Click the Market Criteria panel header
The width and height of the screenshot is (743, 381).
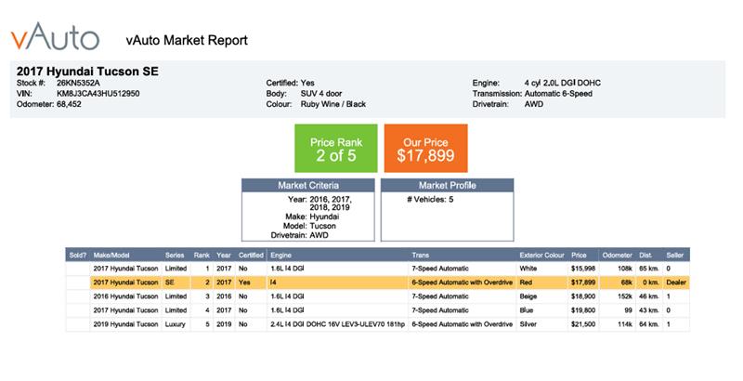pos(308,185)
